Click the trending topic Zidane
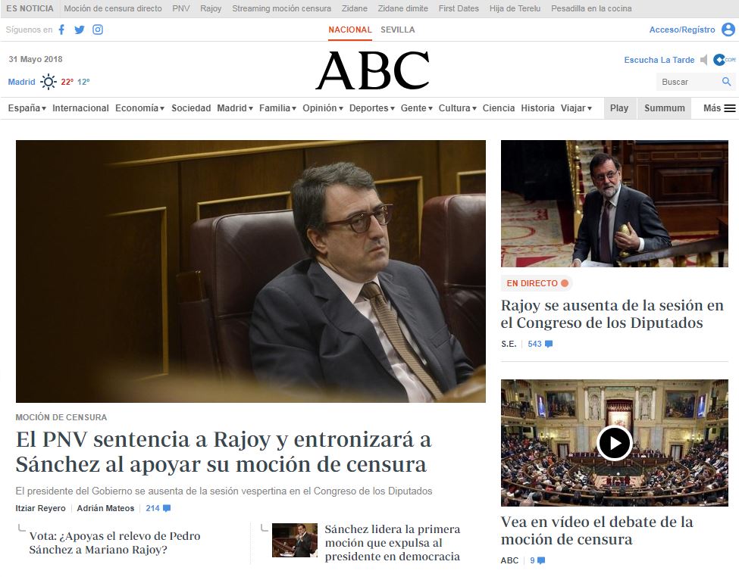Viewport: 739px width, 577px height. (x=355, y=8)
